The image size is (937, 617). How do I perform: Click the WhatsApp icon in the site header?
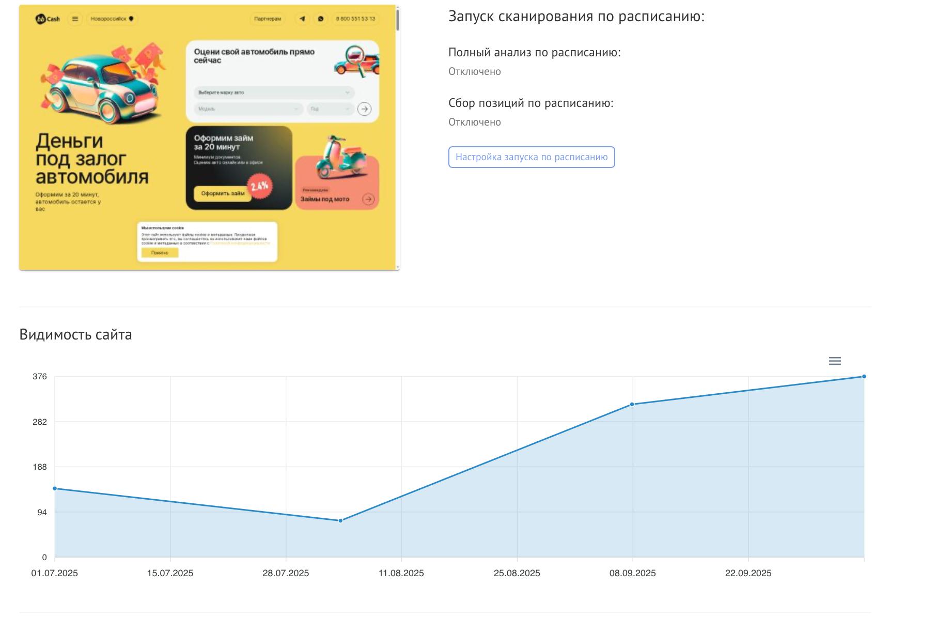click(321, 19)
